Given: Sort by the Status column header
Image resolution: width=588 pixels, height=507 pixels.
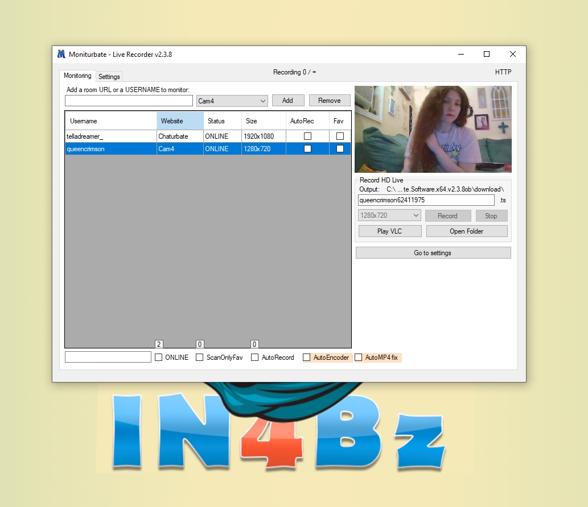Looking at the screenshot, I should pyautogui.click(x=223, y=121).
